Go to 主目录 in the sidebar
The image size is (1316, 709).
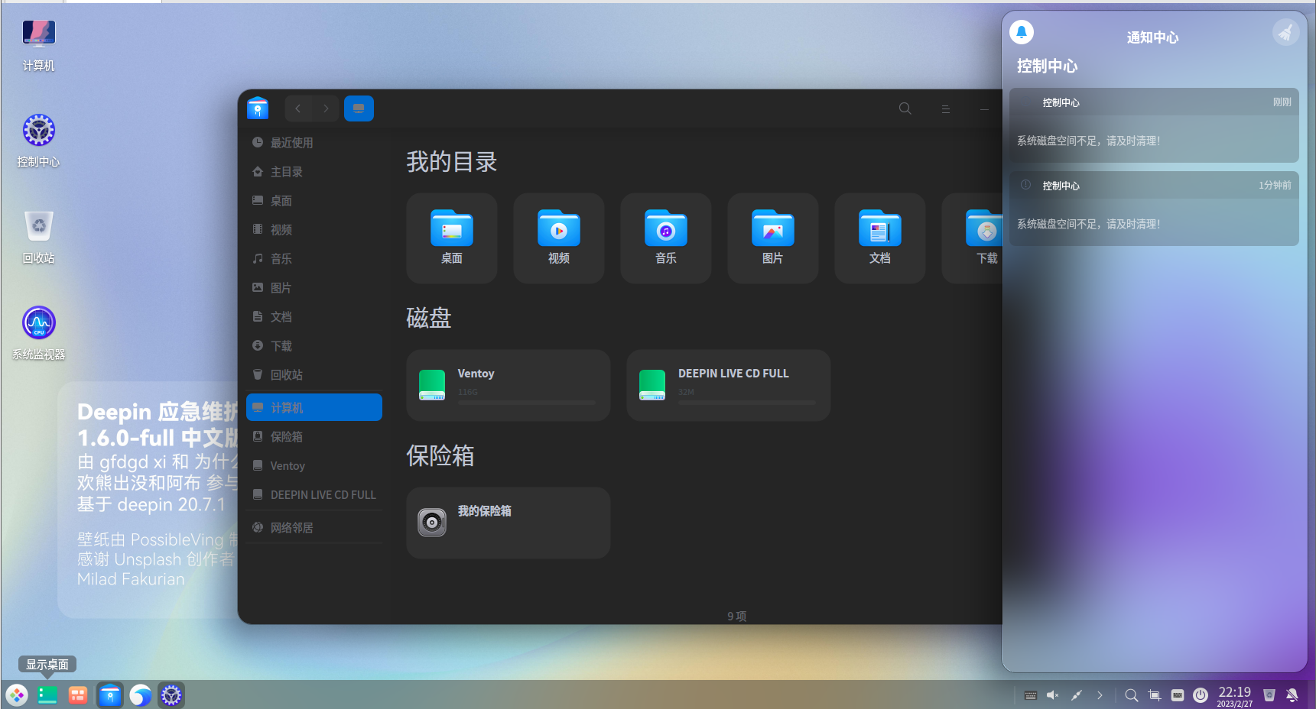pyautogui.click(x=314, y=172)
